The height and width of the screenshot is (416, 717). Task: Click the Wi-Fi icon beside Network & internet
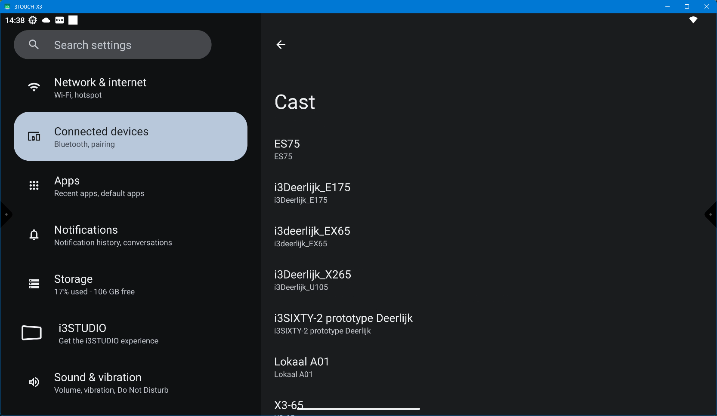34,87
